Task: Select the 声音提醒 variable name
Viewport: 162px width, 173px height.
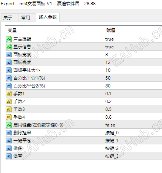Action: click(x=22, y=39)
